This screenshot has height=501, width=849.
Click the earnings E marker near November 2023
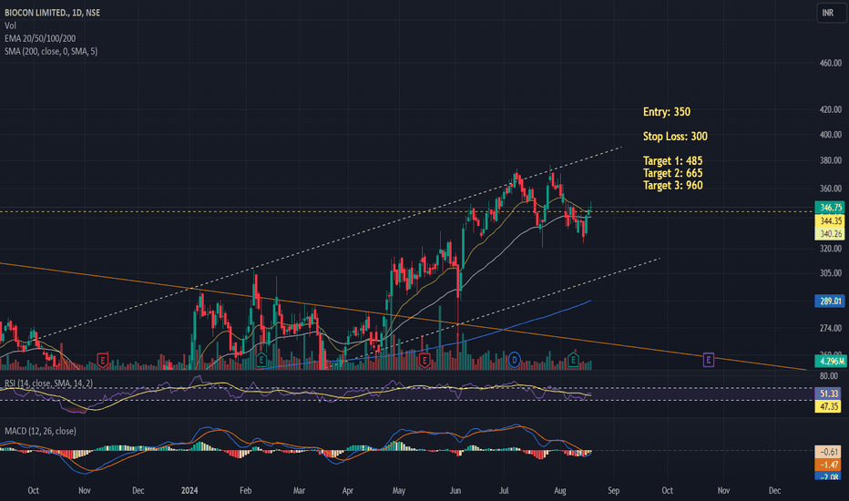click(x=102, y=359)
